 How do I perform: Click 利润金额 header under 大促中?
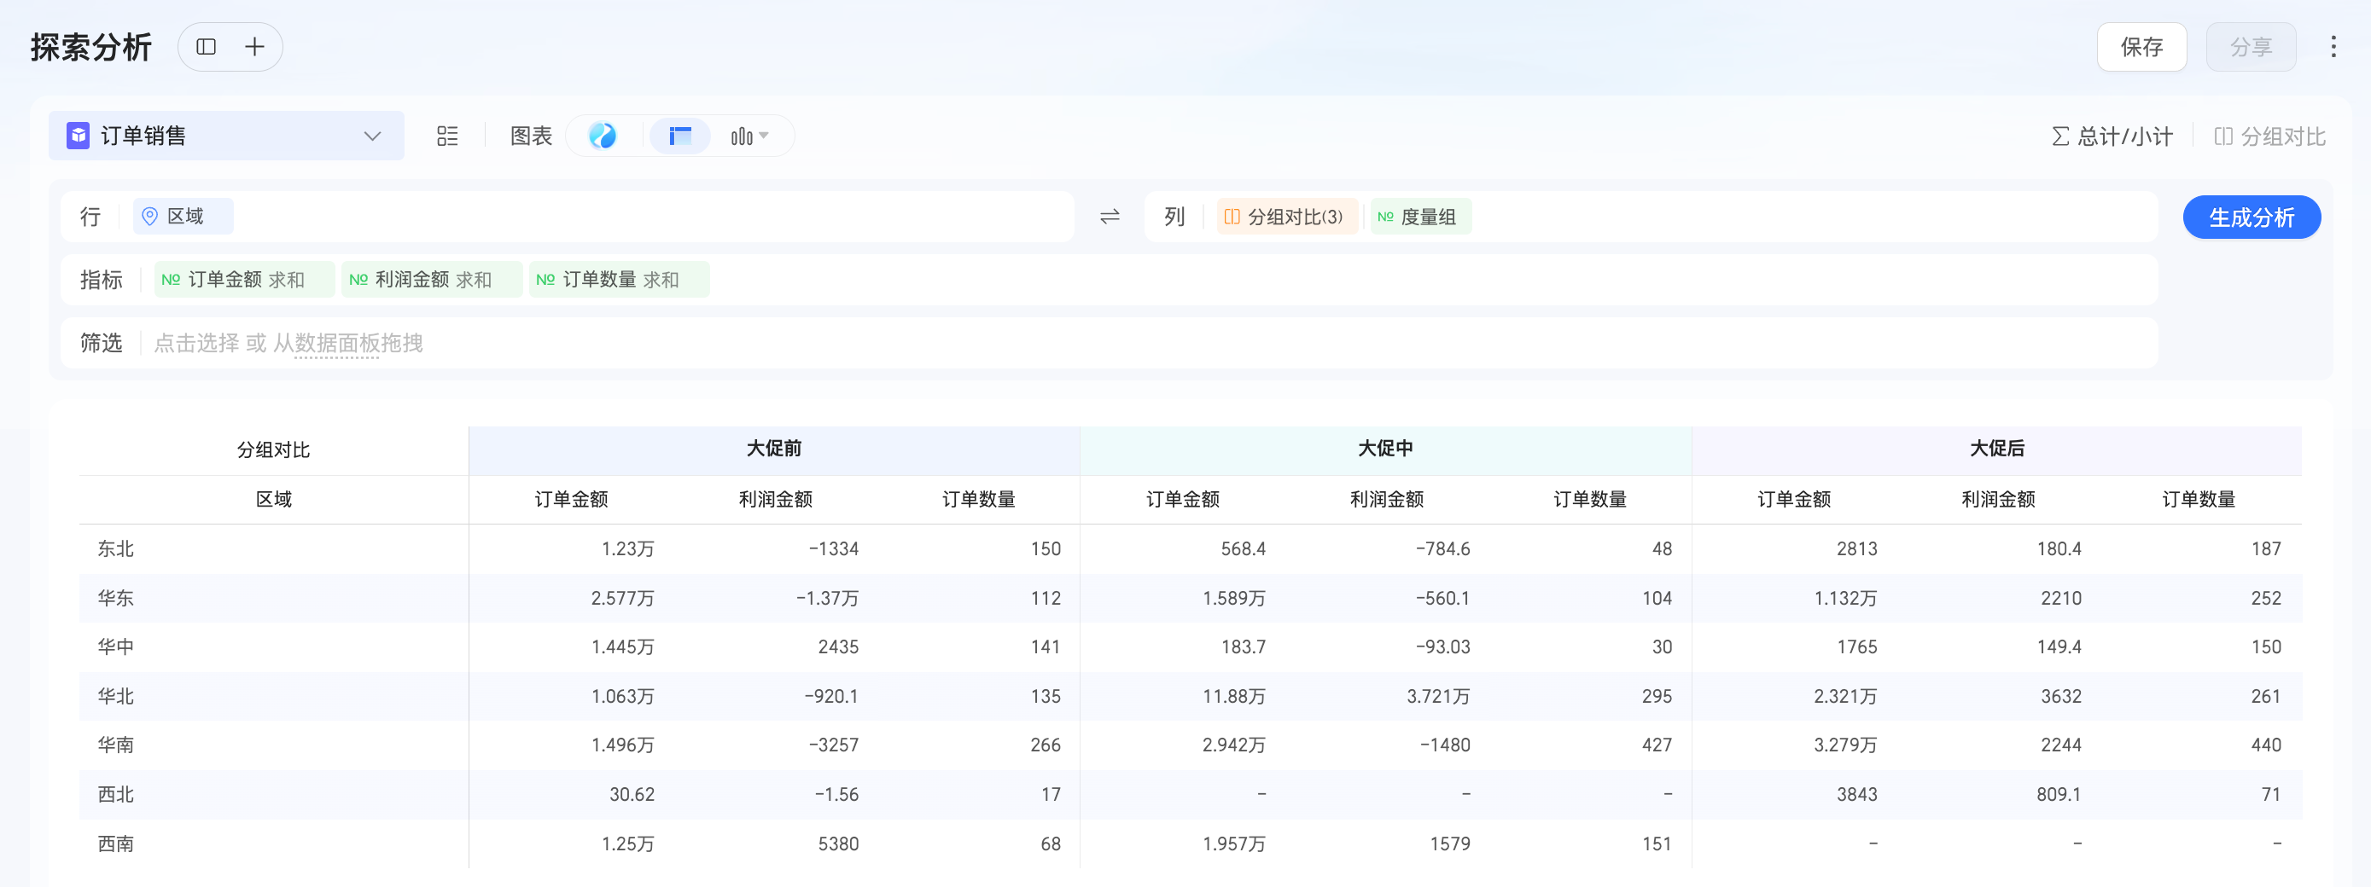click(1387, 500)
